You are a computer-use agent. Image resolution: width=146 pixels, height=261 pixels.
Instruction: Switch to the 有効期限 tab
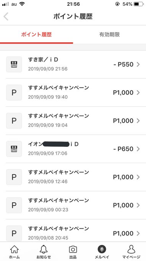click(x=109, y=35)
